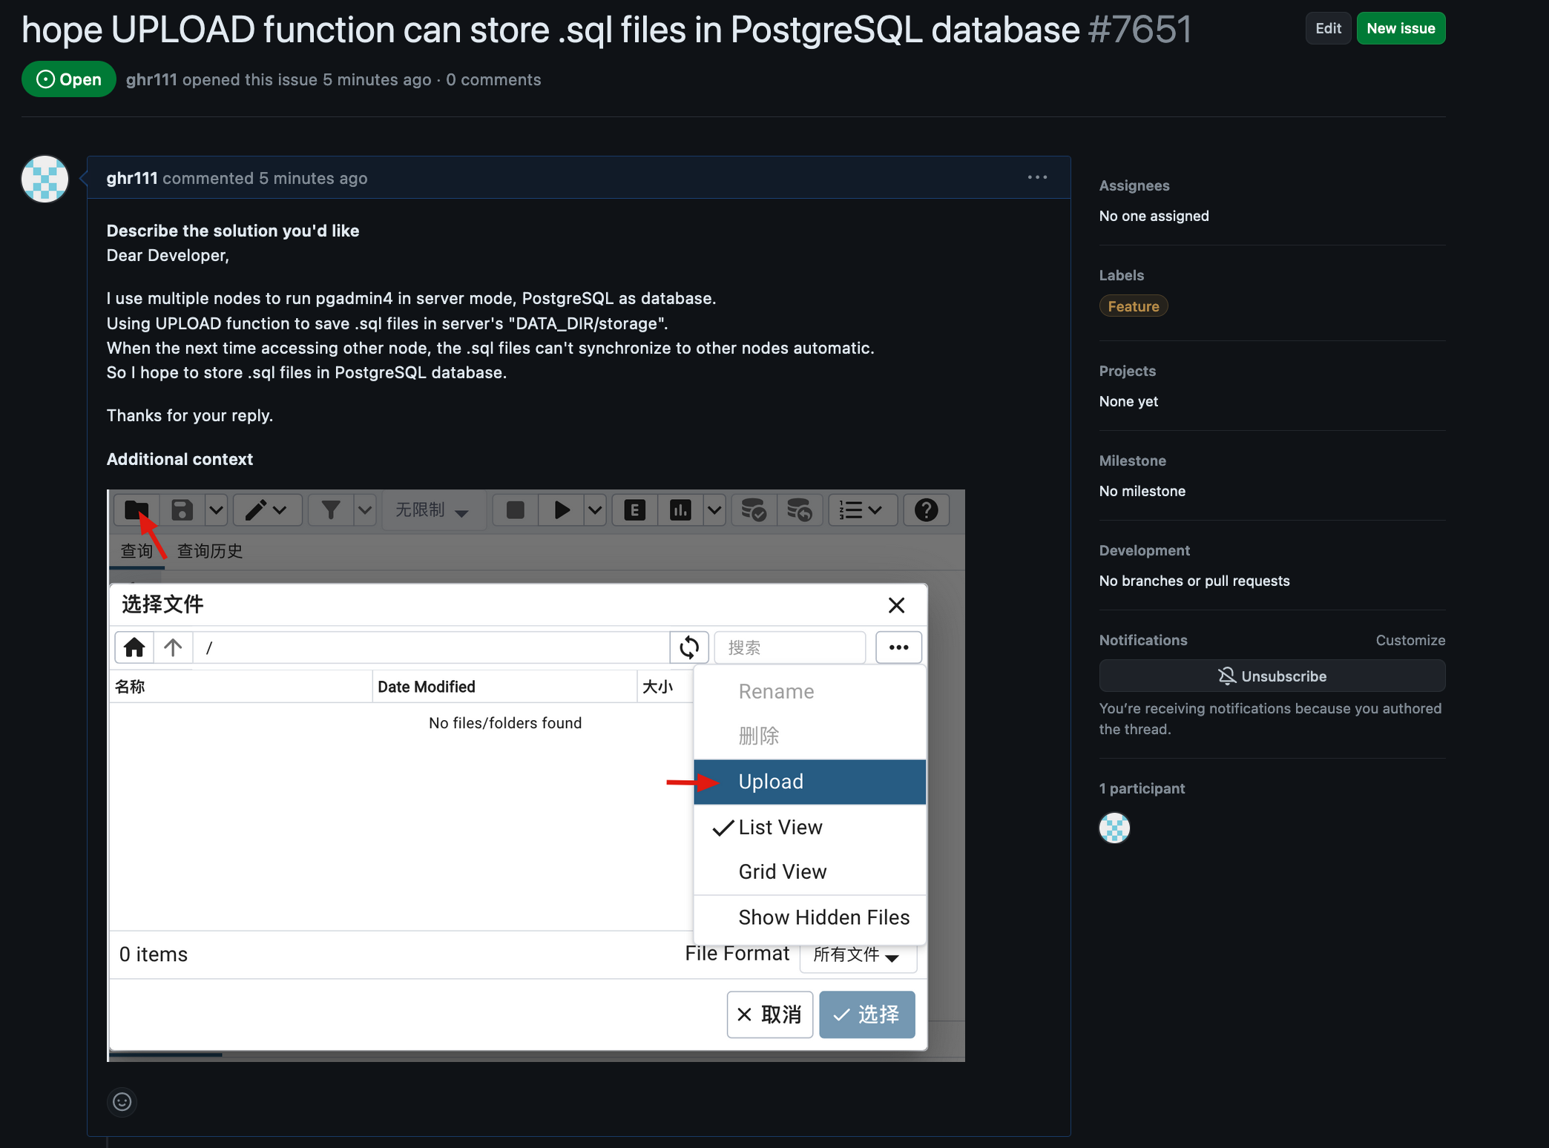Screen dimensions: 1549x1148
Task: Refresh the file list in dialog
Action: [689, 647]
